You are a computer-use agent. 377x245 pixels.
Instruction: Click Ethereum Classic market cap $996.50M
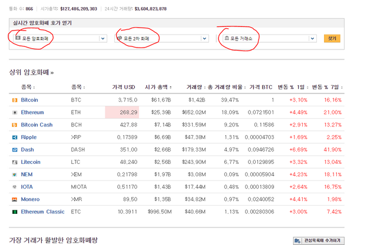click(x=160, y=212)
